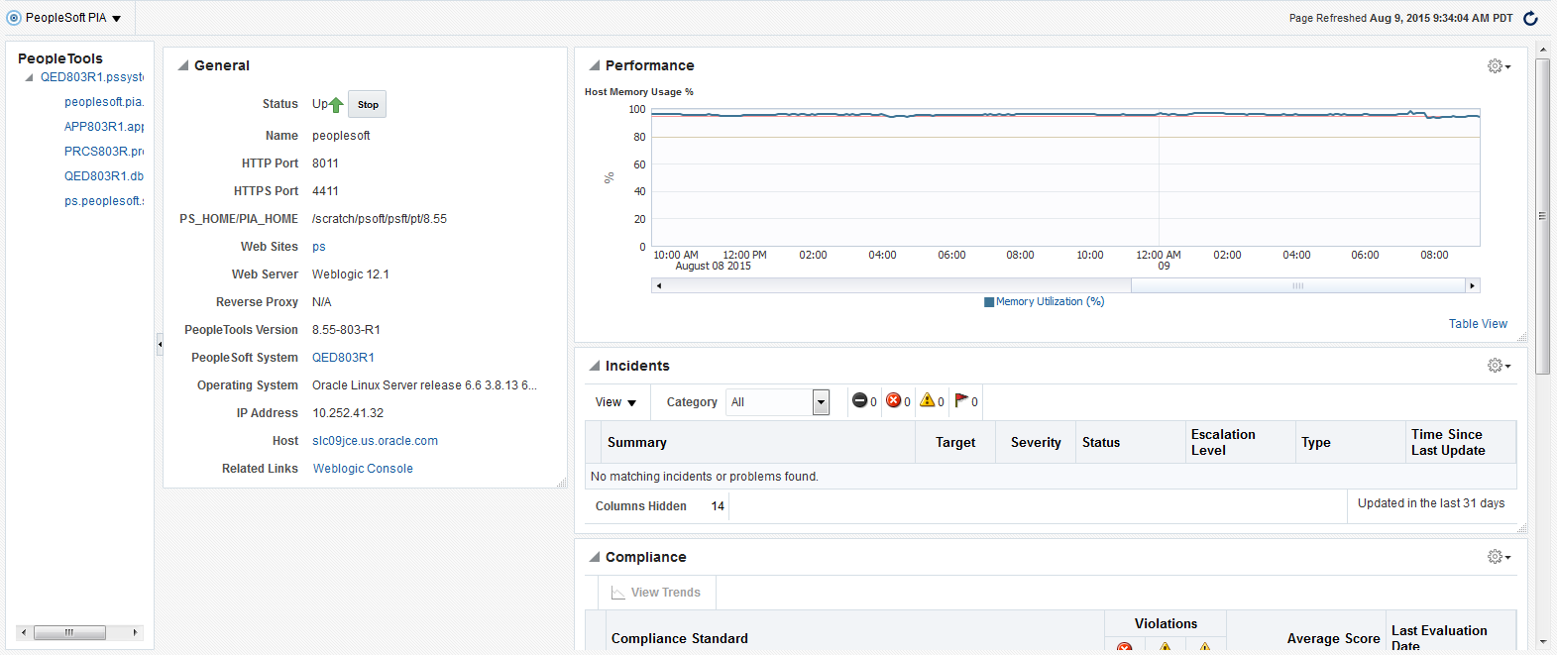Click the tree pane horizontal scrollbar thumb

pos(69,632)
